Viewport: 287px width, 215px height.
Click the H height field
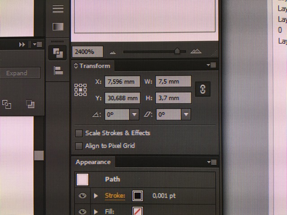point(174,98)
